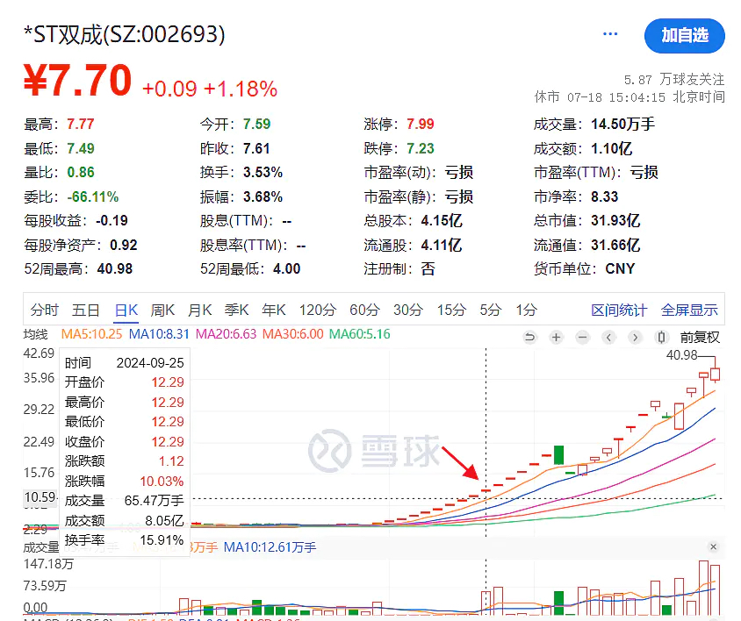This screenshot has width=741, height=621.
Task: Click the 涨停 value 7.99
Action: pyautogui.click(x=421, y=125)
